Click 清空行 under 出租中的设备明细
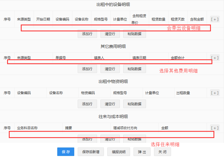224x158 pixels. coord(110,34)
